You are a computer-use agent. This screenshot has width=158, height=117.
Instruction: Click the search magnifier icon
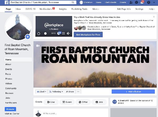[75, 2]
